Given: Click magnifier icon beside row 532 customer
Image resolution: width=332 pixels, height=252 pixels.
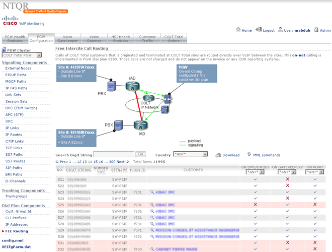Looking at the screenshot, I should pos(152,249).
